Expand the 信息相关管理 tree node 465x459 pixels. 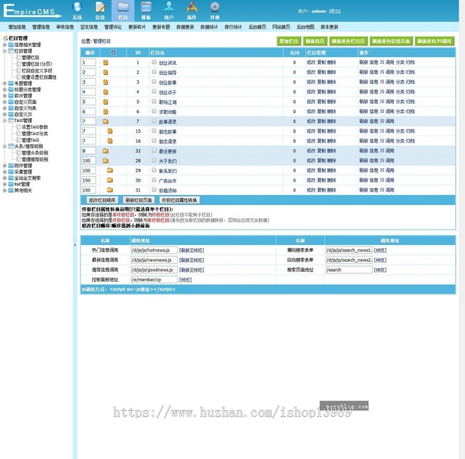coord(5,45)
